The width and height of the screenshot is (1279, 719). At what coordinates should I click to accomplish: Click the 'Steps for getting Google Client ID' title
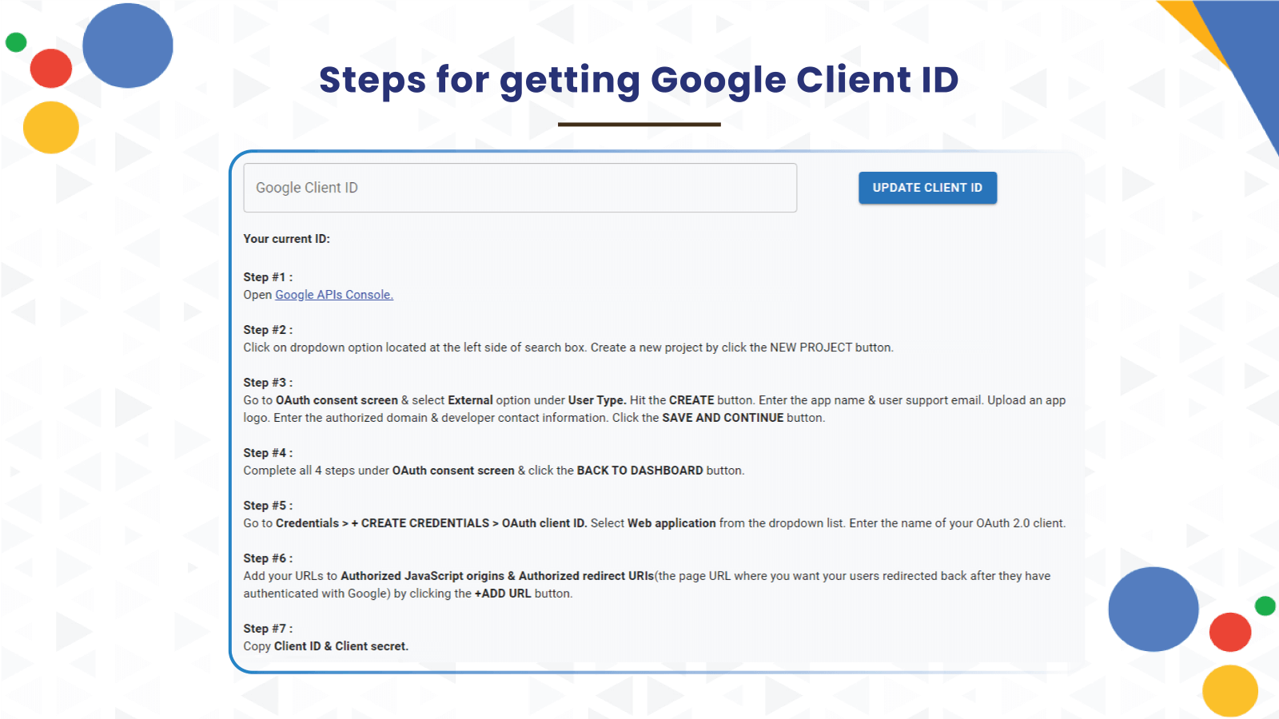pos(639,80)
